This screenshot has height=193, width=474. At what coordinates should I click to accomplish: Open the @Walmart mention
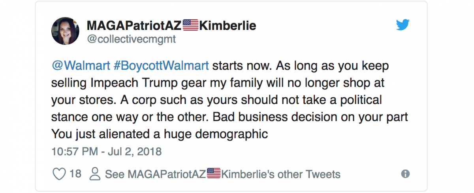[x=81, y=65]
